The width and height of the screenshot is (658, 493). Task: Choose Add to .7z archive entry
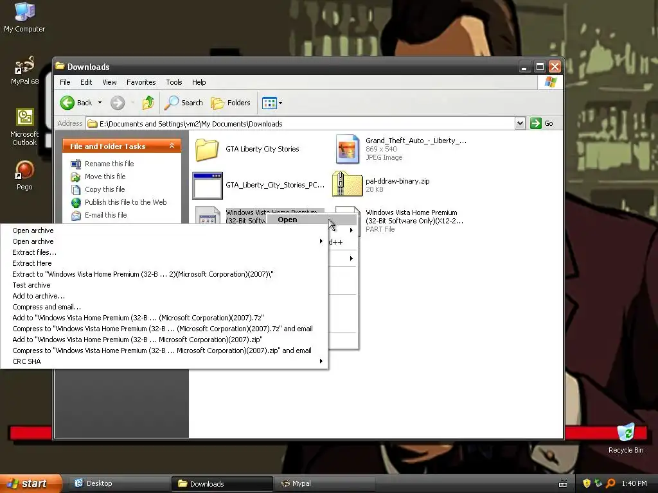coord(164,317)
